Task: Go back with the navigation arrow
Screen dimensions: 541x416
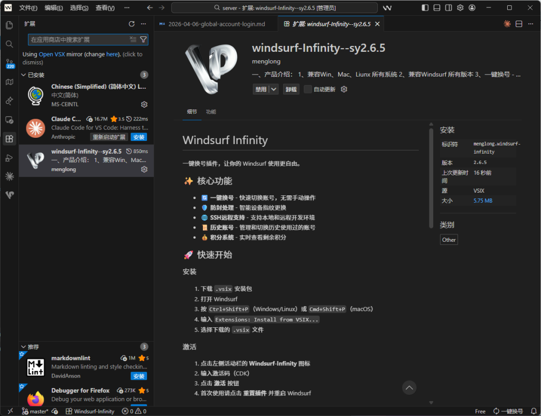Action: click(x=150, y=7)
